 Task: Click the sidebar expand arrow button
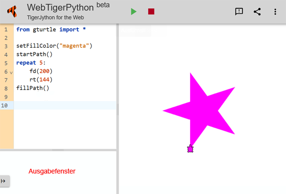click(x=4, y=181)
